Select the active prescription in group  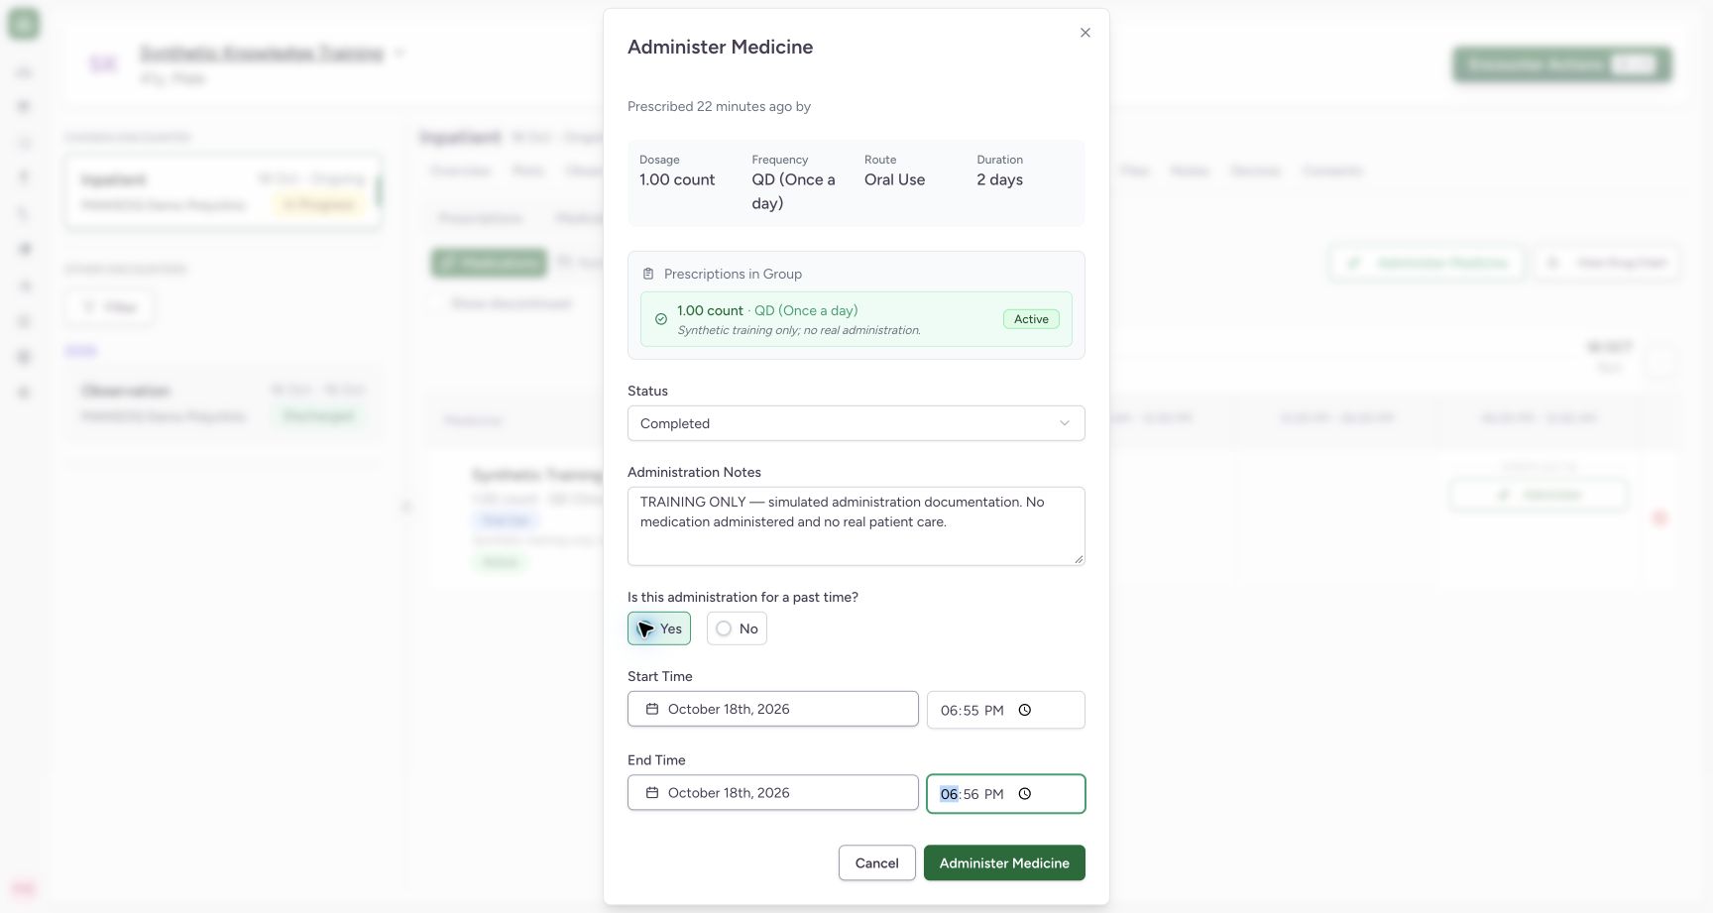point(856,319)
